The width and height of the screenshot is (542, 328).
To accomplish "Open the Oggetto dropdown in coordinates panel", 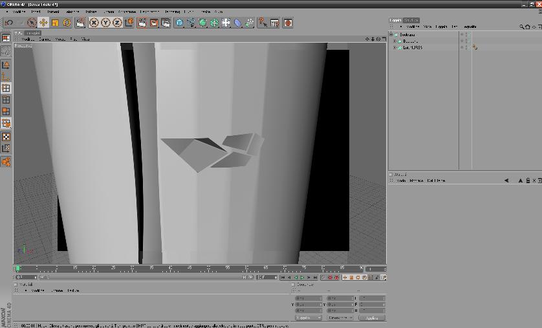I will 309,318.
